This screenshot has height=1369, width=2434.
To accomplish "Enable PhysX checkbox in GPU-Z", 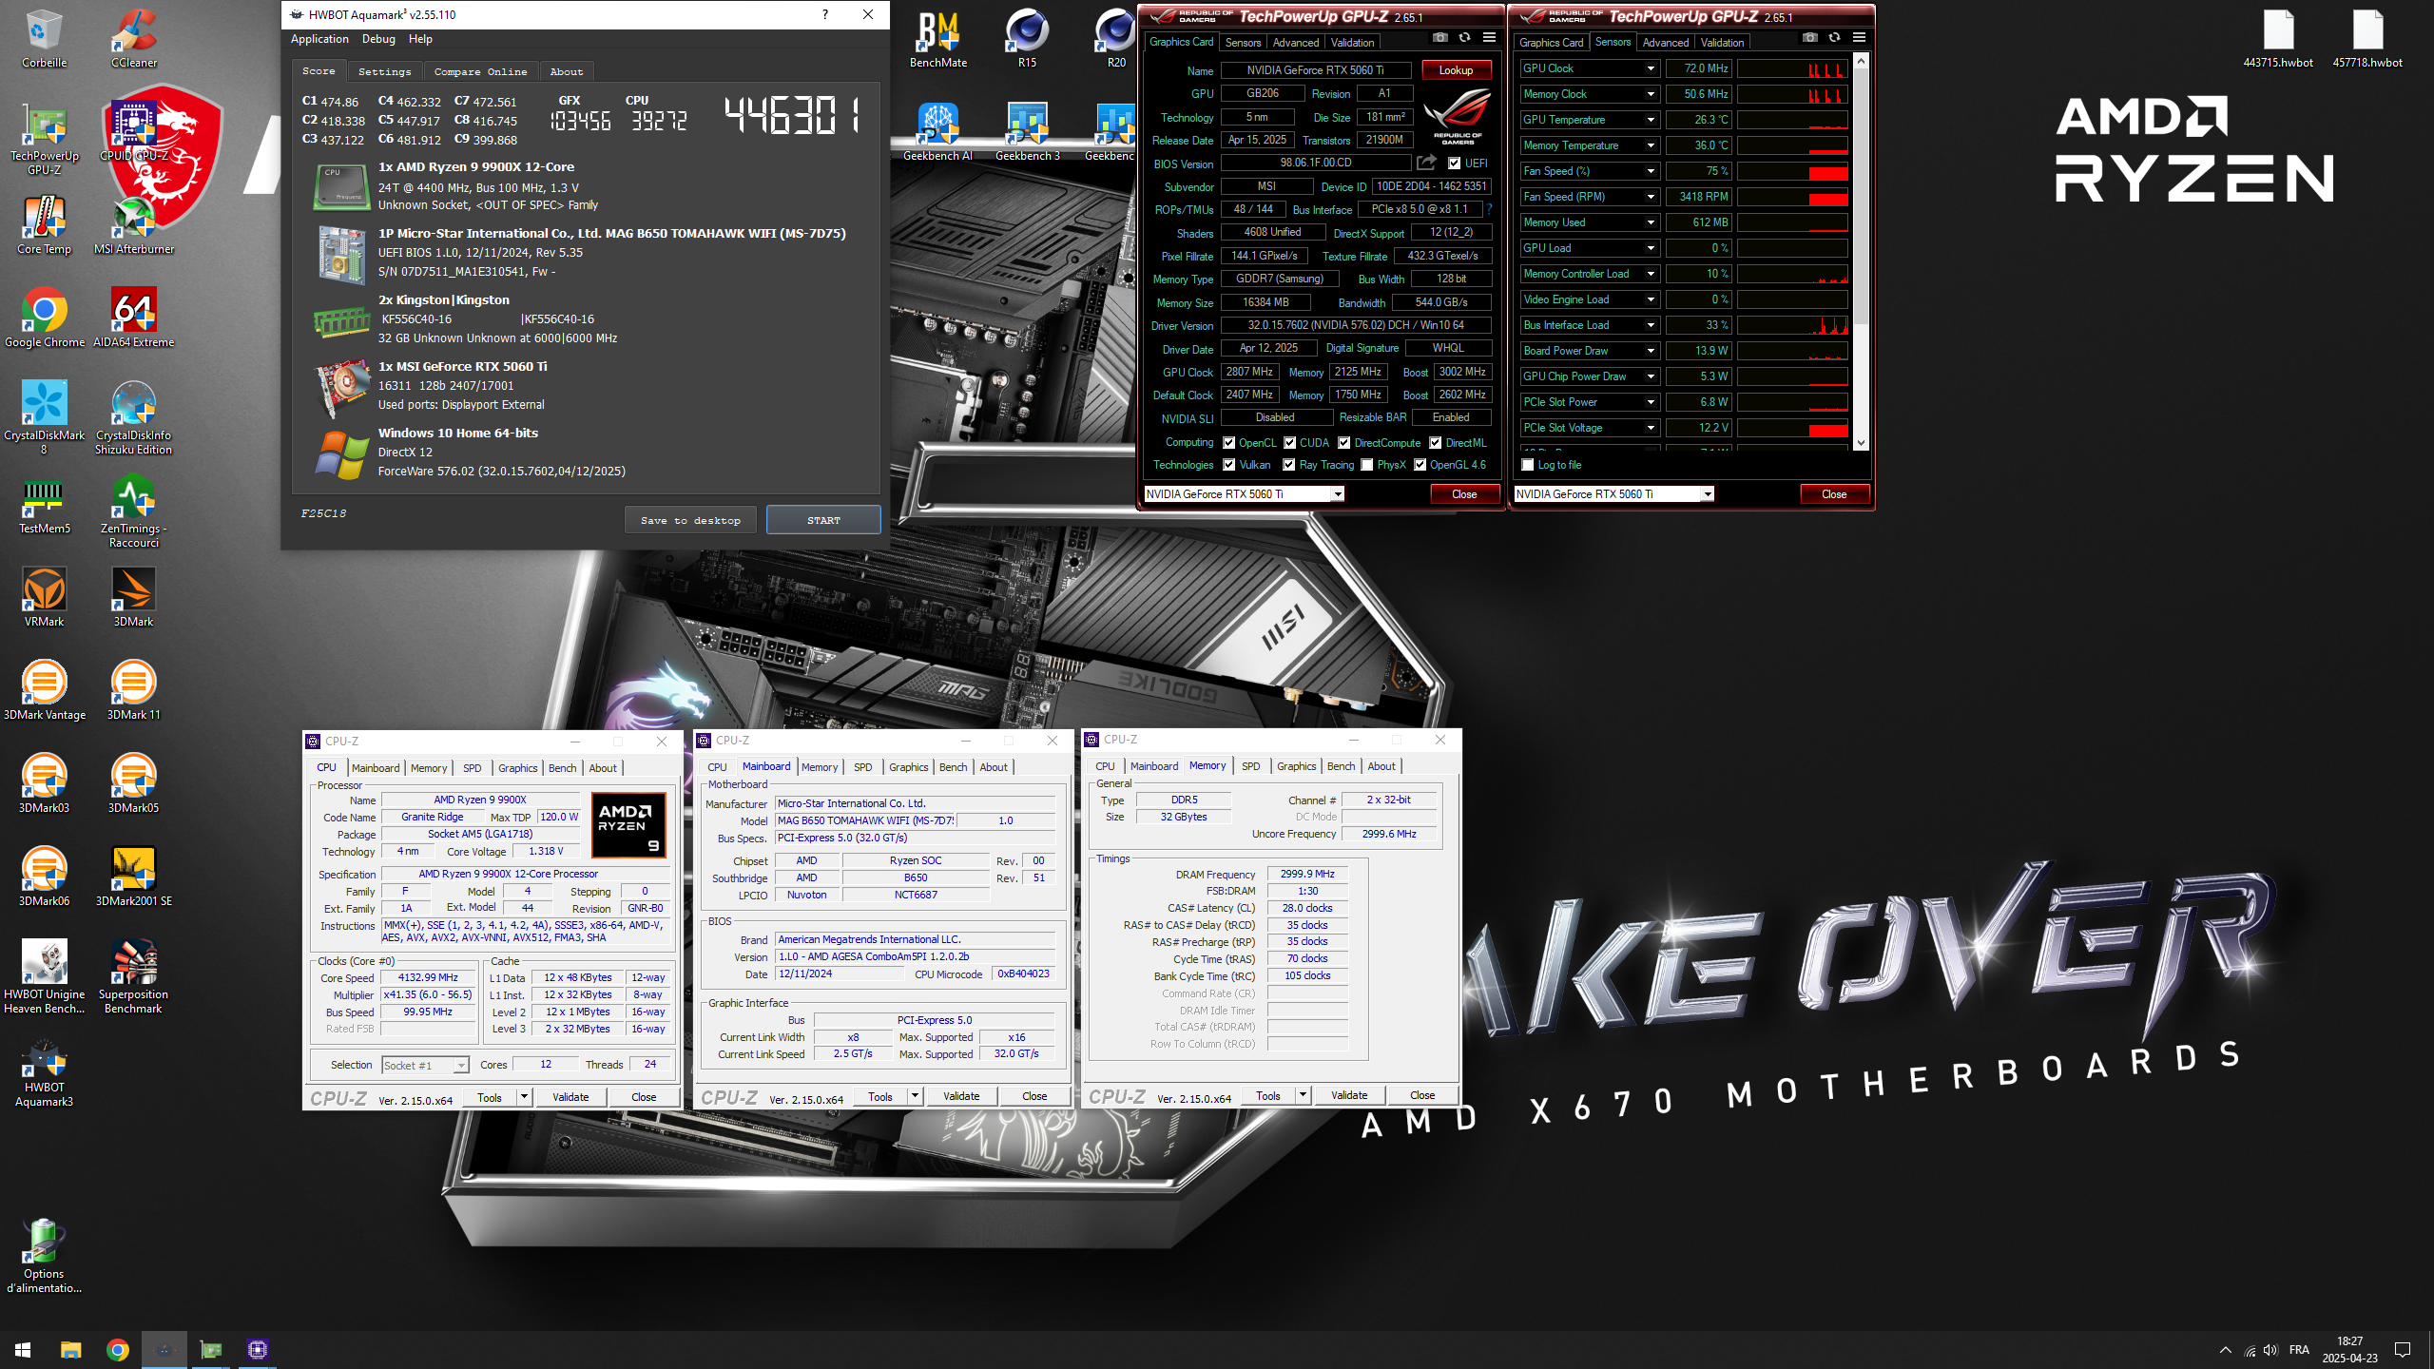I will click(1367, 465).
